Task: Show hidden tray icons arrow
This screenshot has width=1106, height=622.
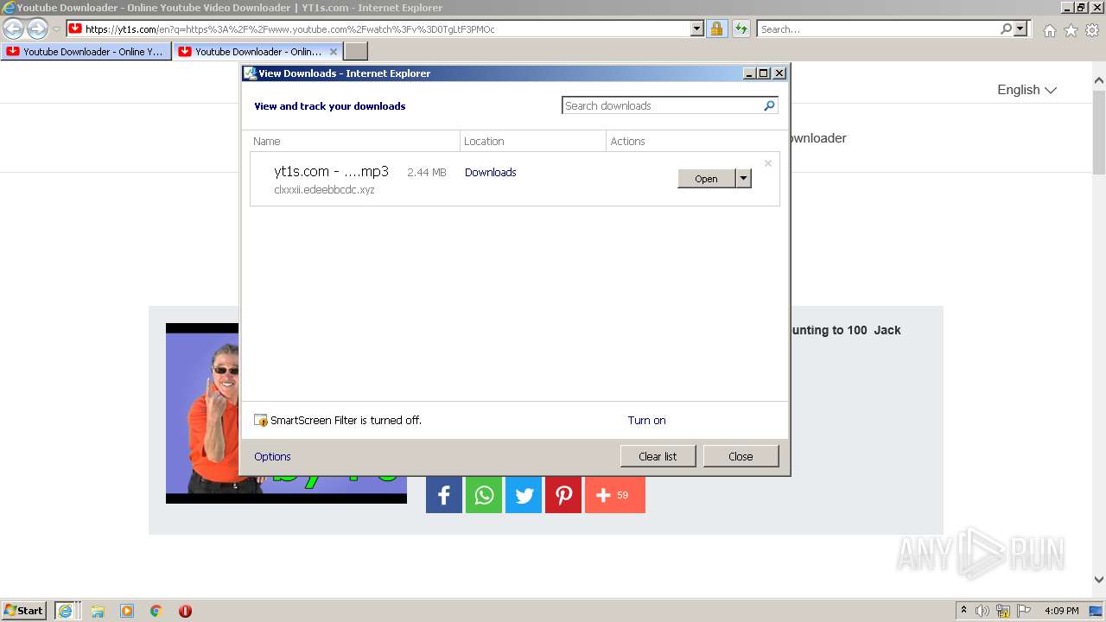Action: click(963, 610)
